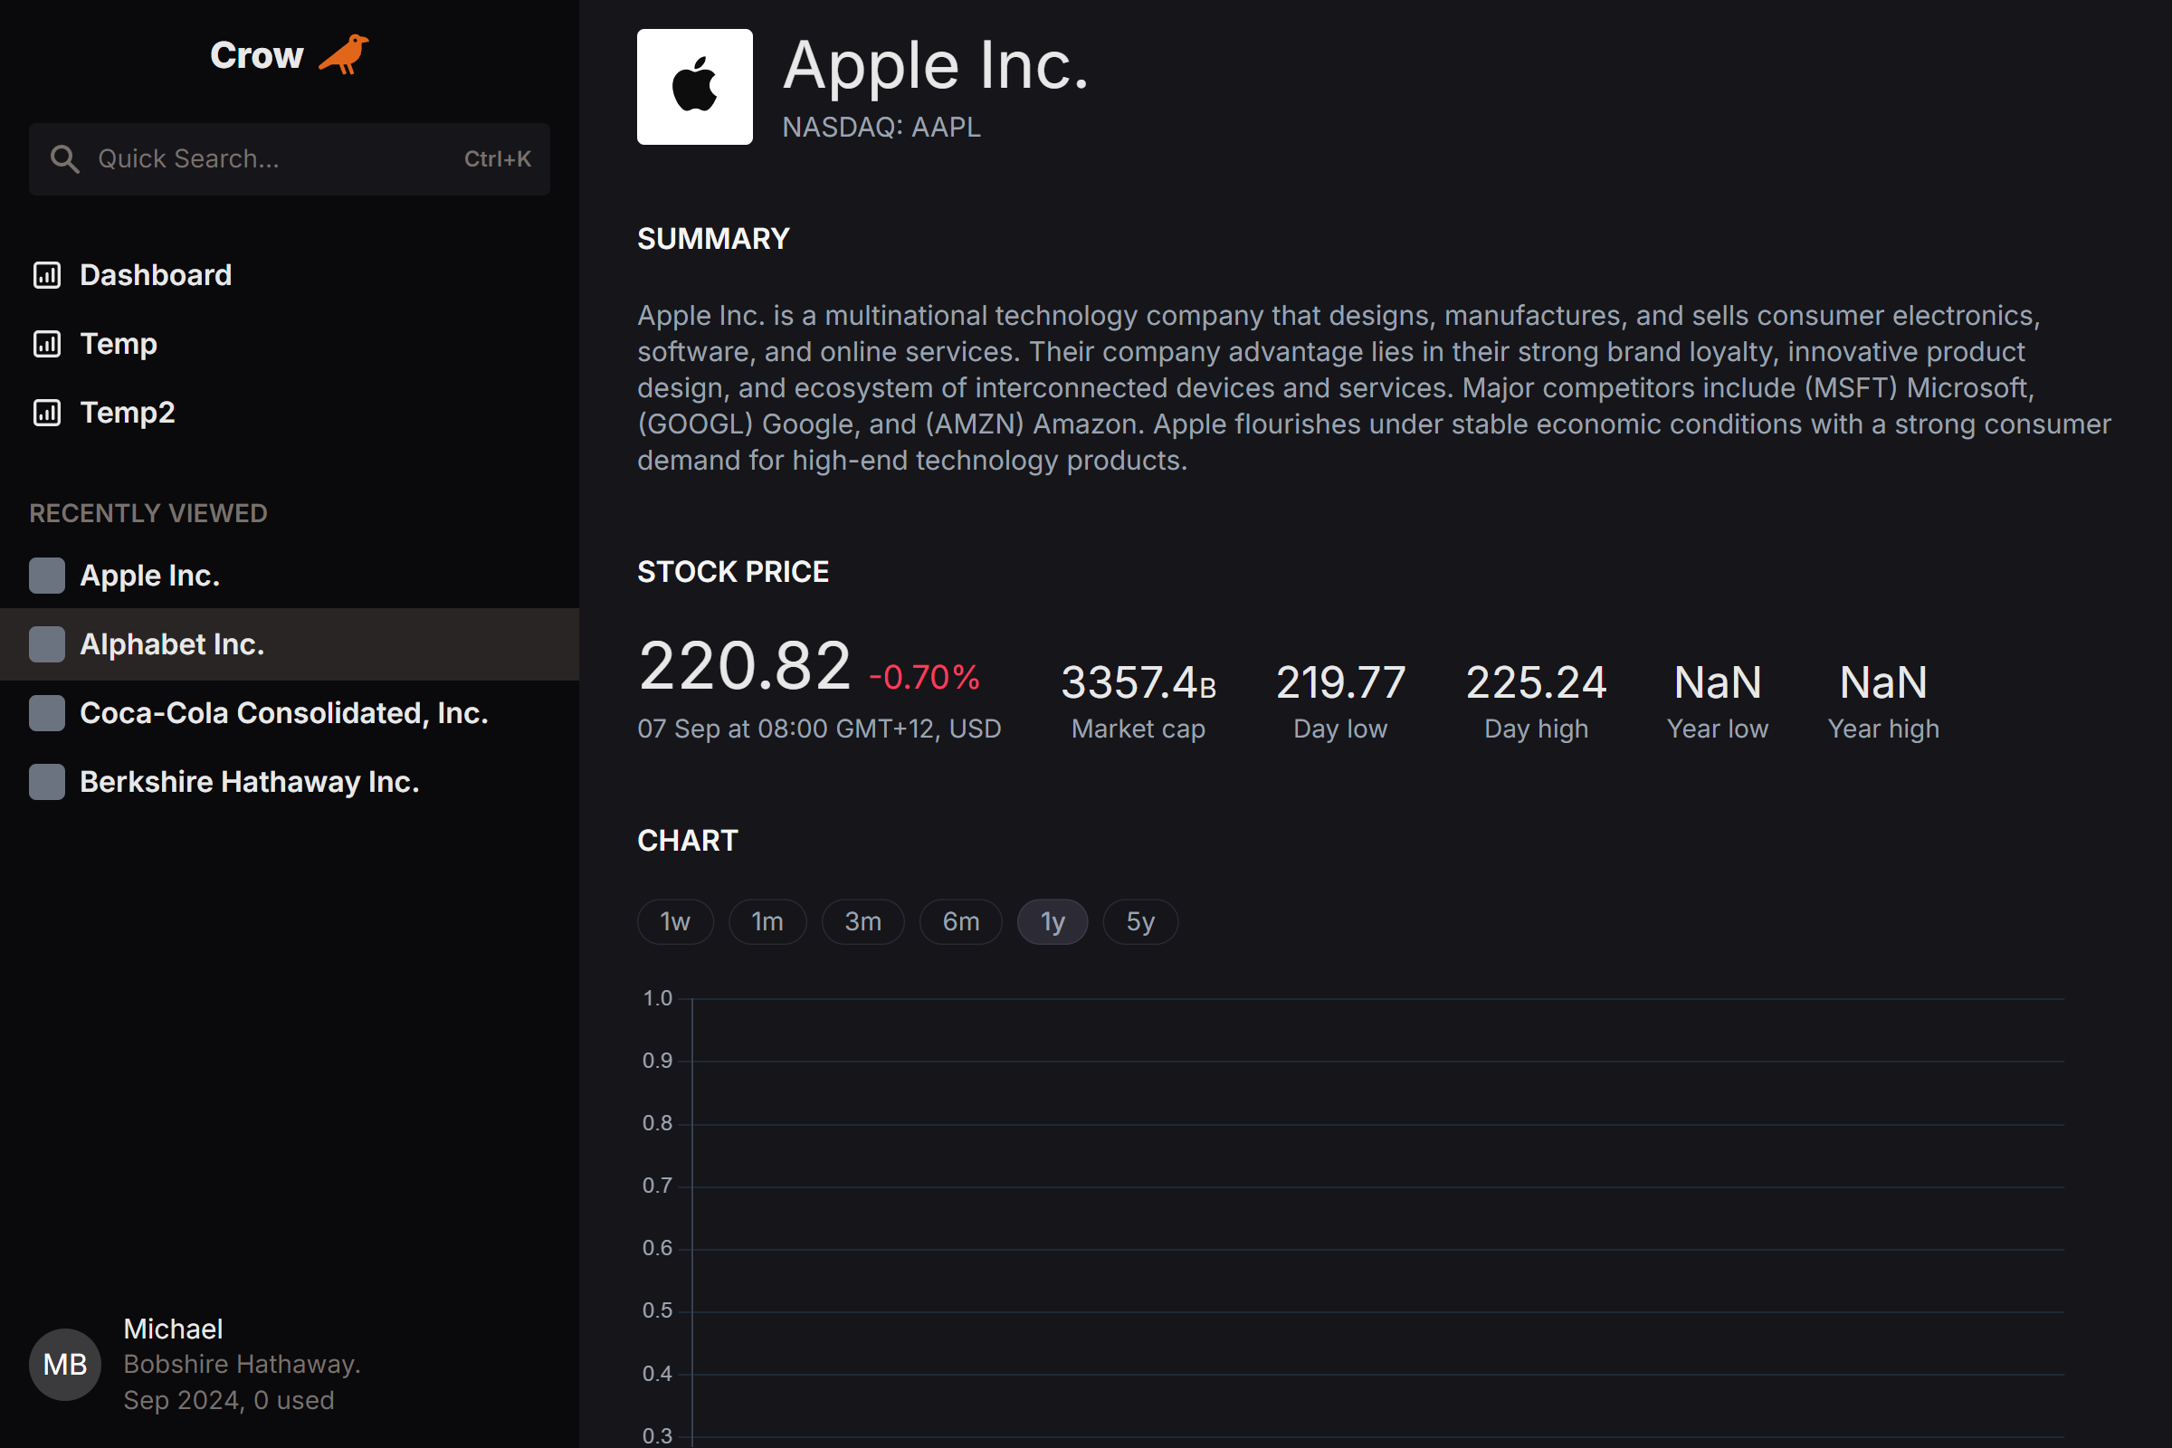Click the 0.5 y-axis label on chart
Screen dimensions: 2172x1448
[x=658, y=1310]
